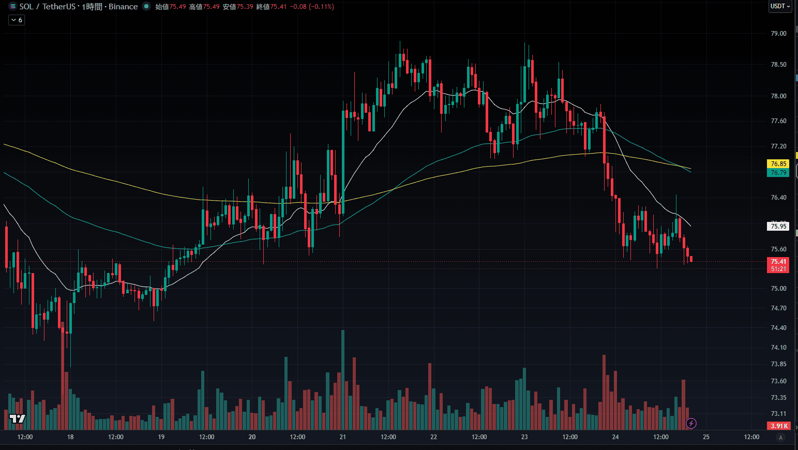Click the 12:00 label between dates 21 and 22

click(388, 437)
